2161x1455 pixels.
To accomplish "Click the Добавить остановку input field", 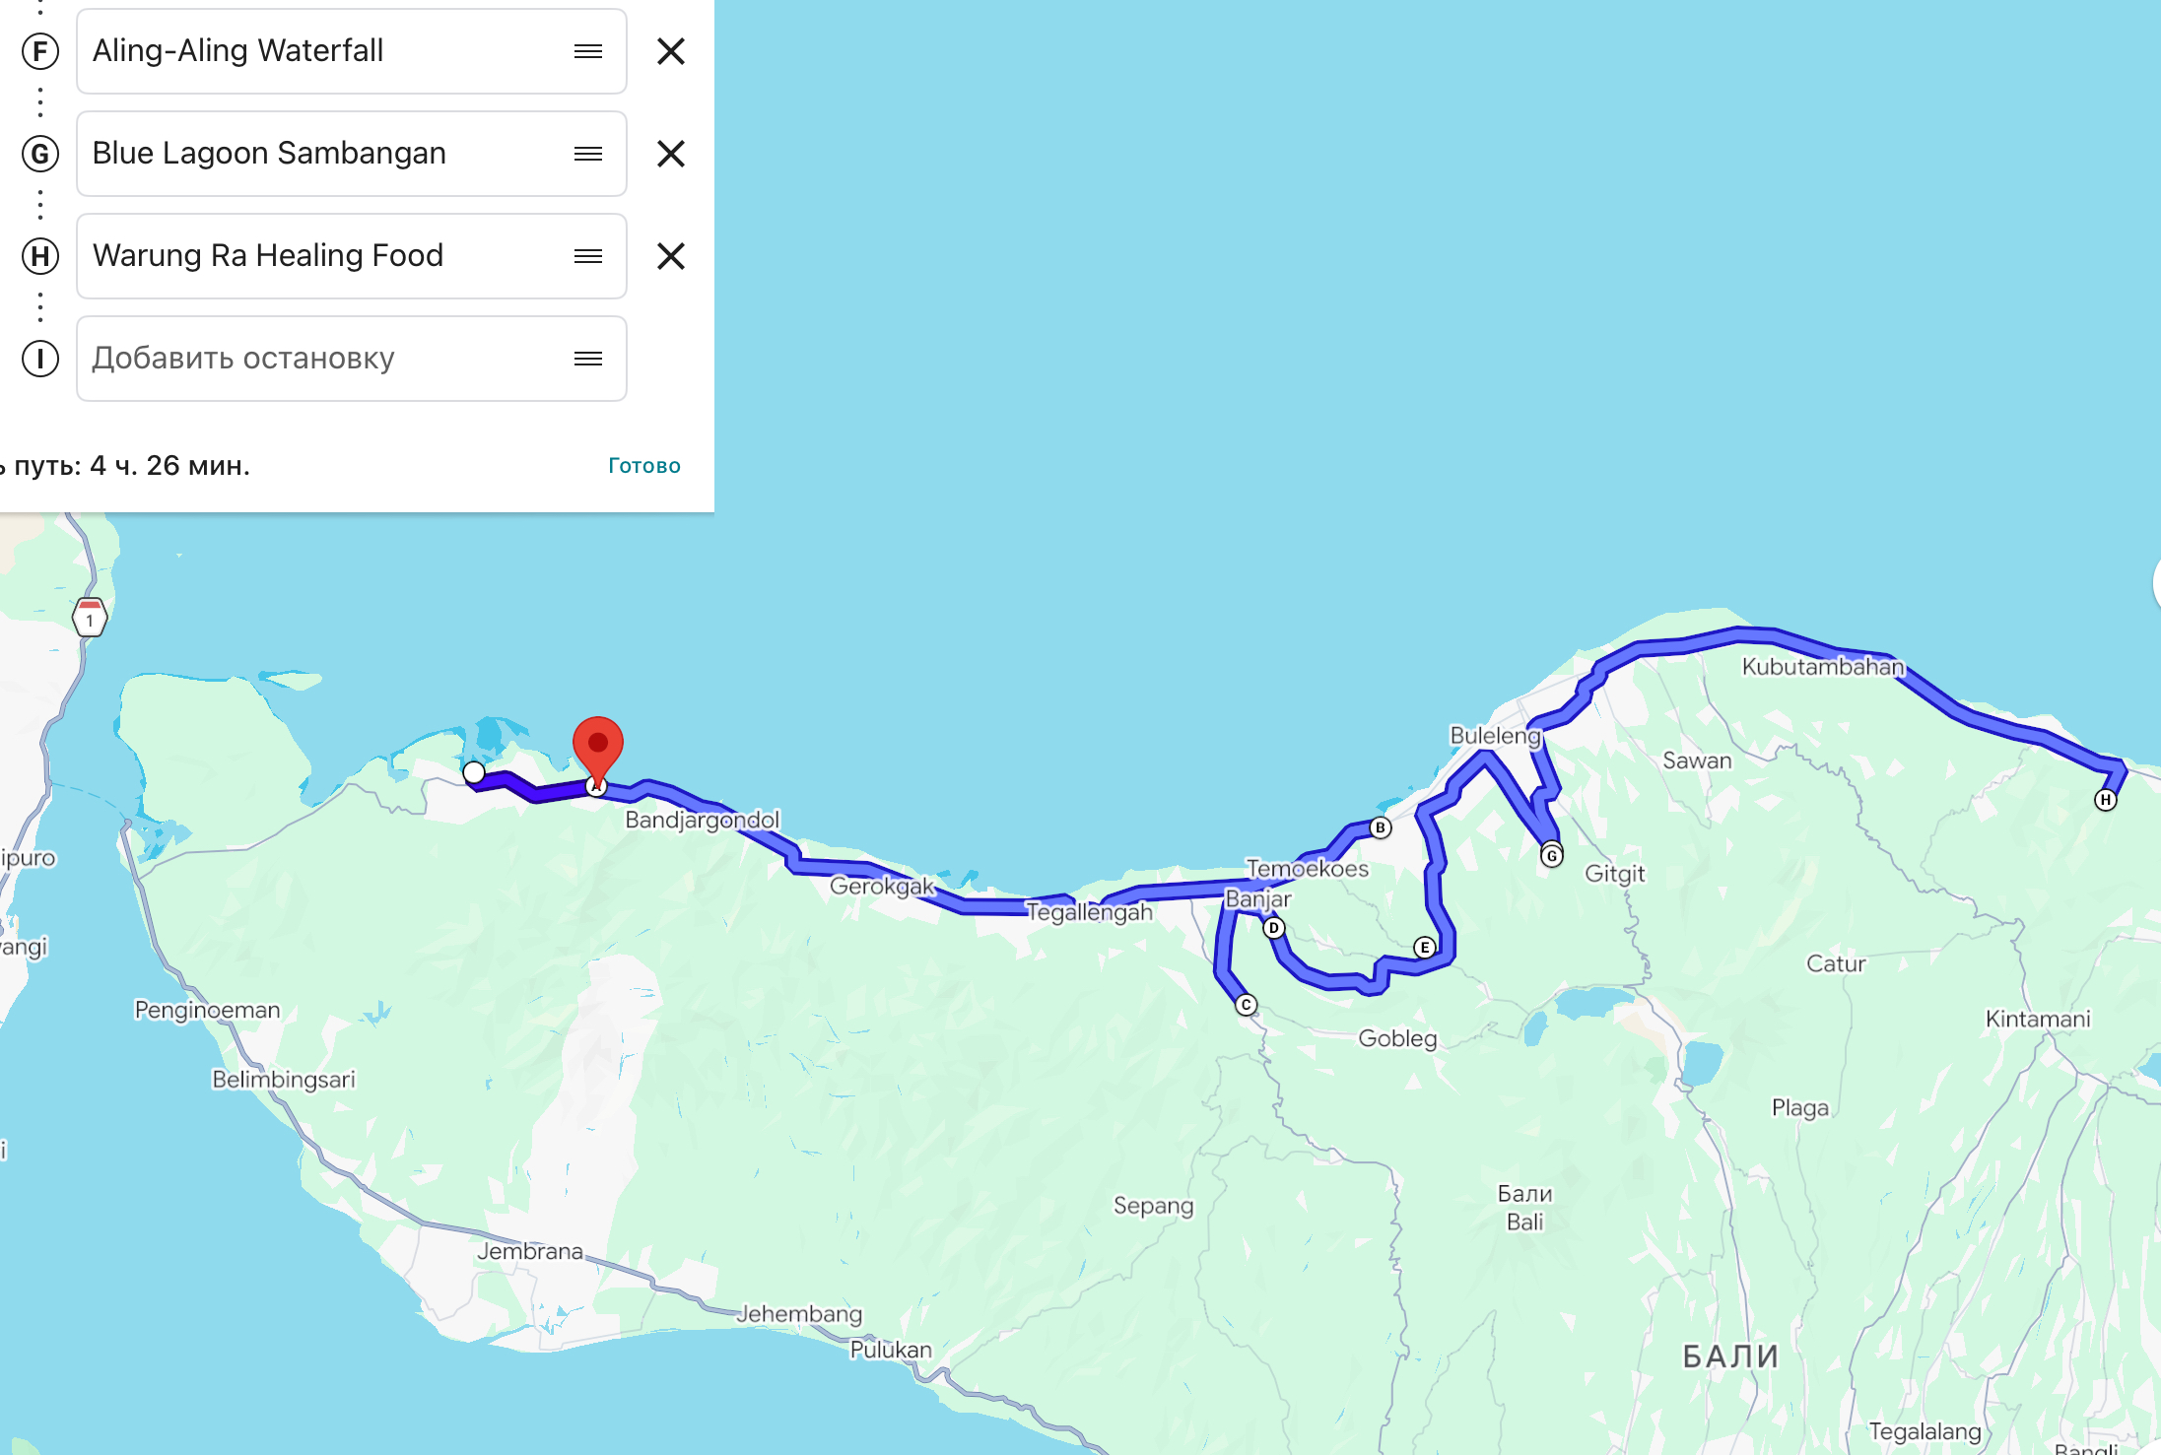I will click(352, 359).
